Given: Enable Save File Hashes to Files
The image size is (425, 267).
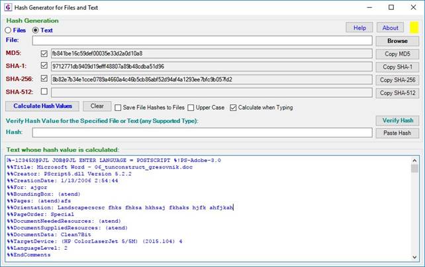Looking at the screenshot, I should tap(118, 108).
